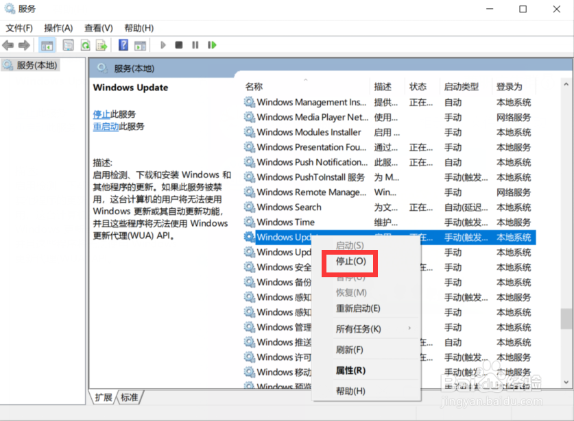Click the 服务(本地) header in the right pane

coord(134,68)
